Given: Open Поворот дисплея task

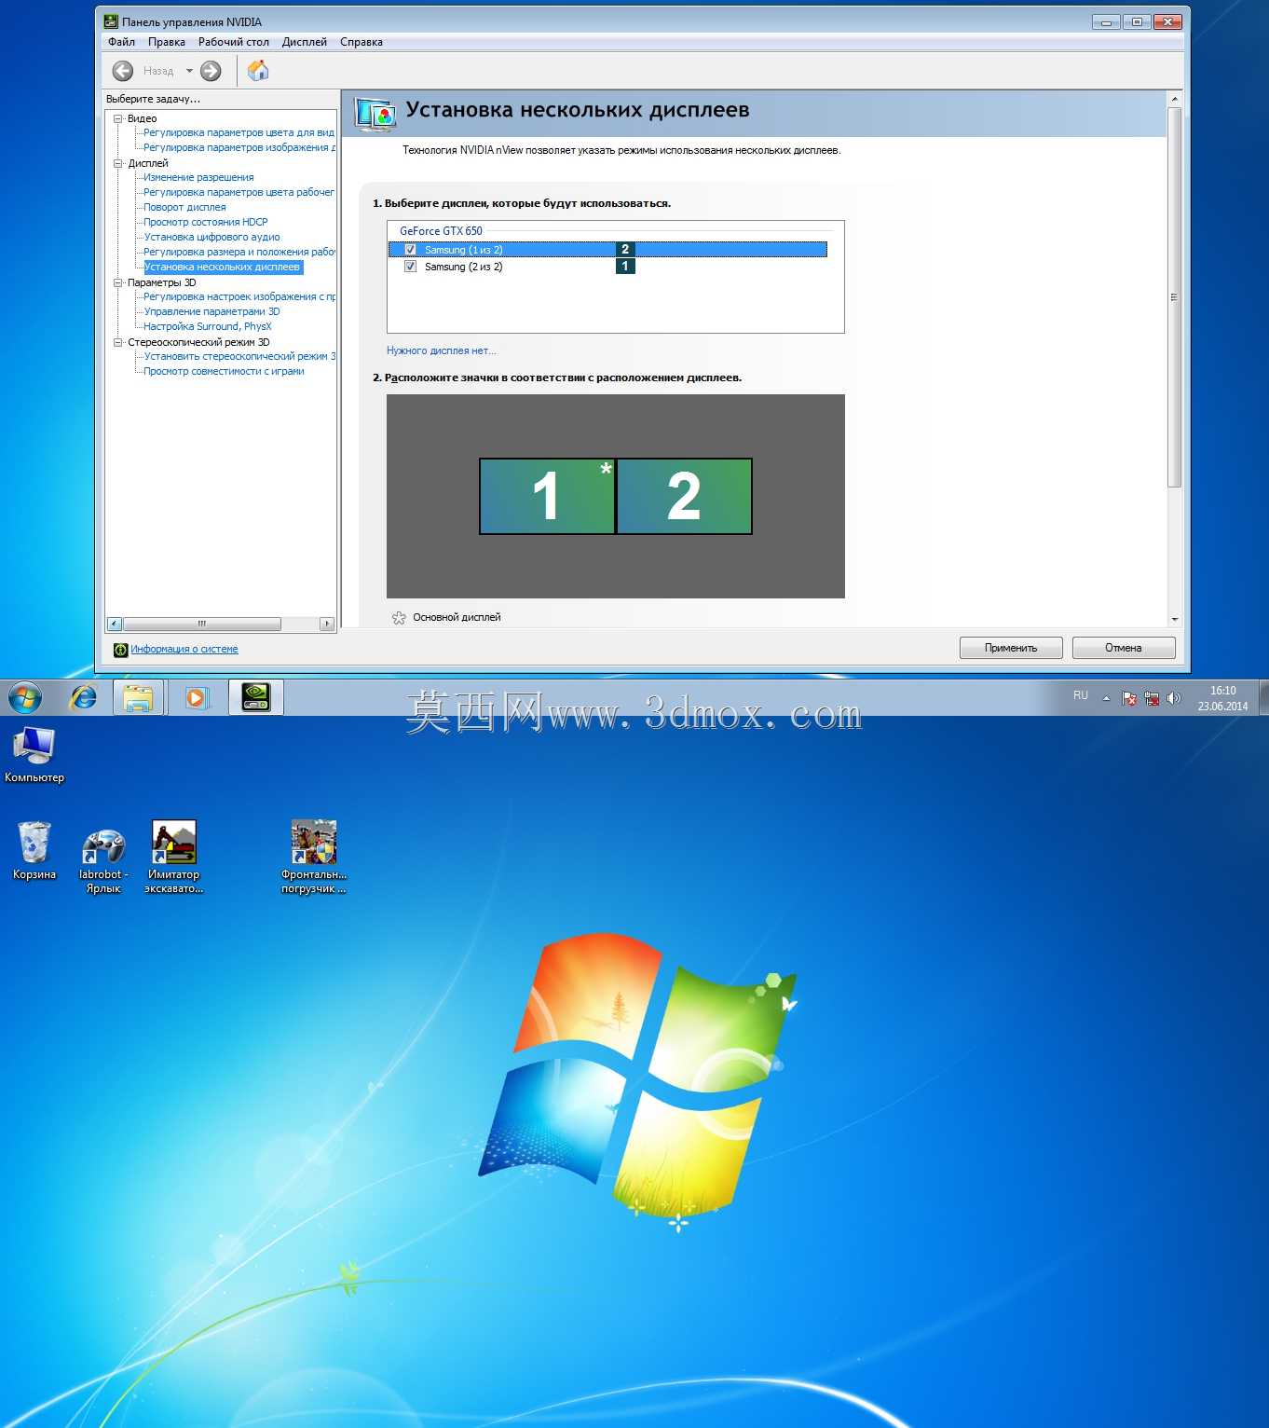Looking at the screenshot, I should (184, 207).
